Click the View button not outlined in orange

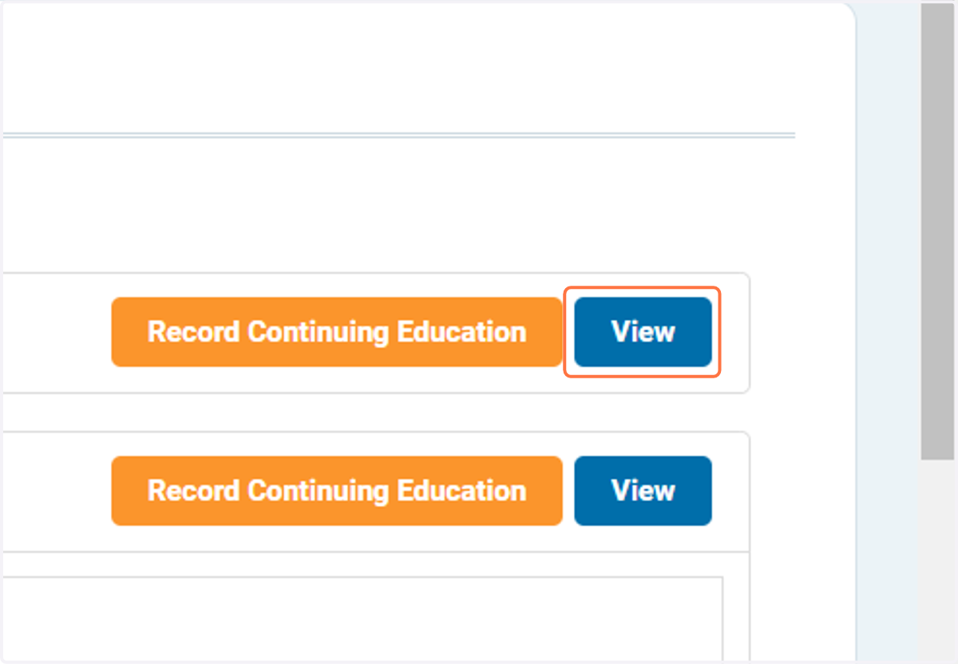643,491
